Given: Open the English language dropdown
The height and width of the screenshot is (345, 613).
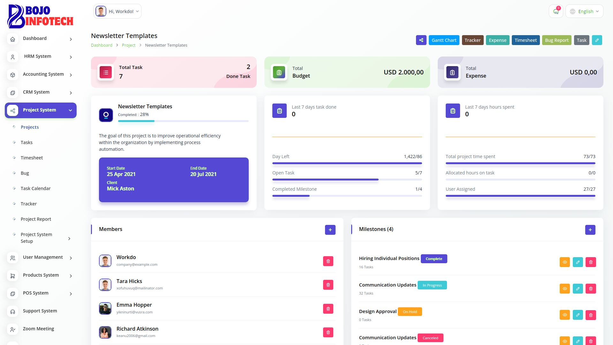Looking at the screenshot, I should pyautogui.click(x=584, y=11).
